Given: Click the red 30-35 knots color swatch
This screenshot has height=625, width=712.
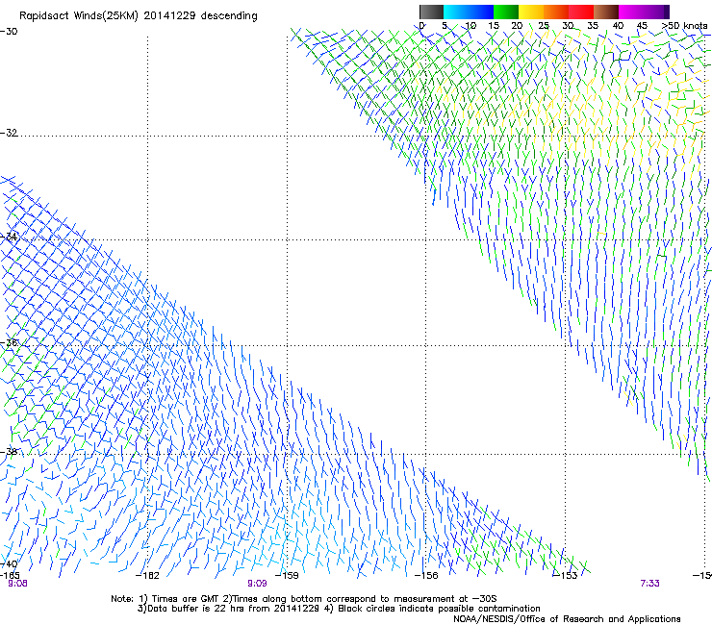Looking at the screenshot, I should click(581, 12).
